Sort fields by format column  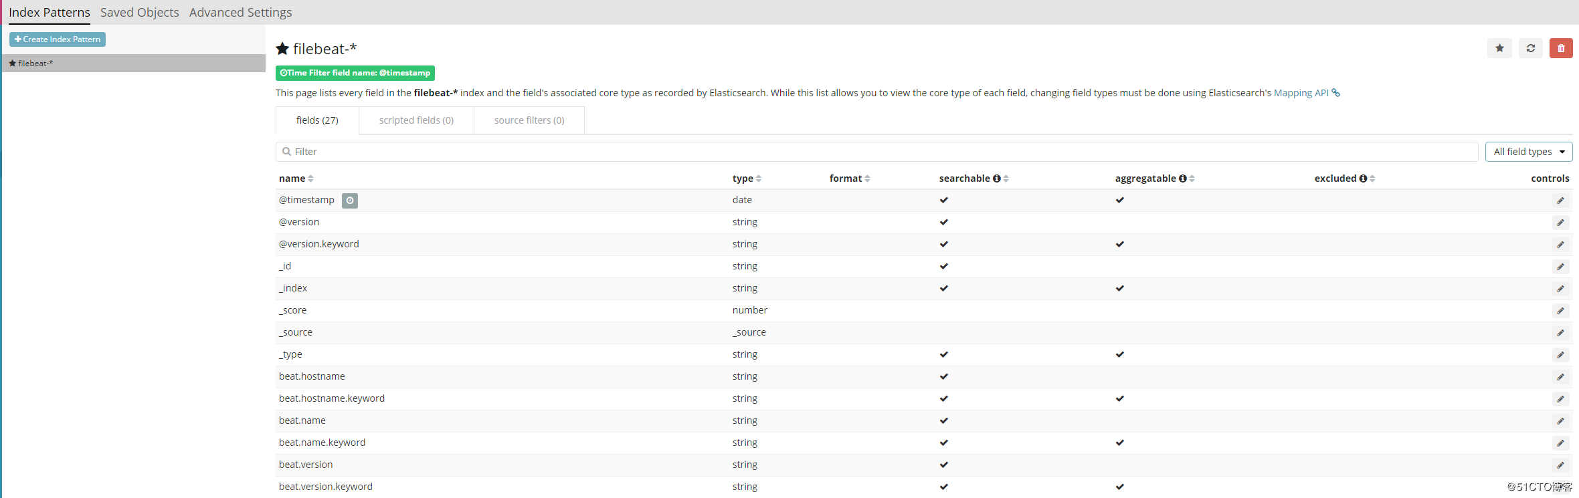pos(850,178)
